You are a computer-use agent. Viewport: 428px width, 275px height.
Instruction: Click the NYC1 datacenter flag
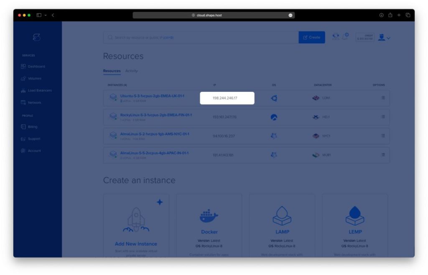pos(316,136)
